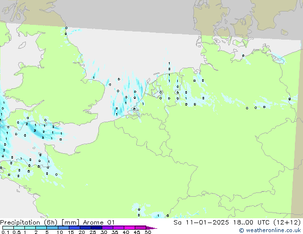The width and height of the screenshot is (303, 234).
Task: Click the legend scale value 5
Action: point(47,233)
